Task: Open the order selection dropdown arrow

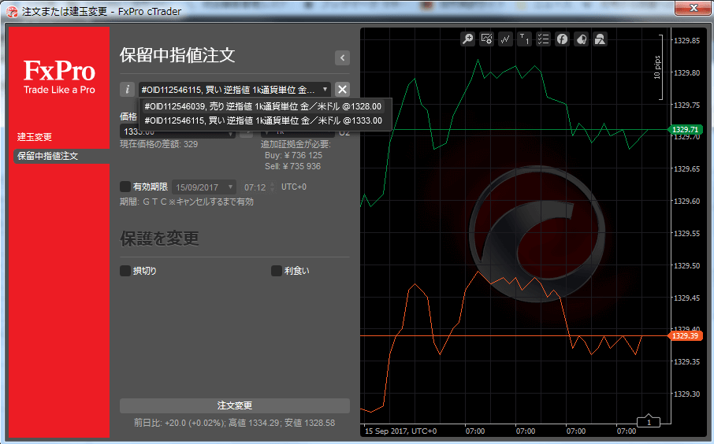Action: pyautogui.click(x=325, y=89)
